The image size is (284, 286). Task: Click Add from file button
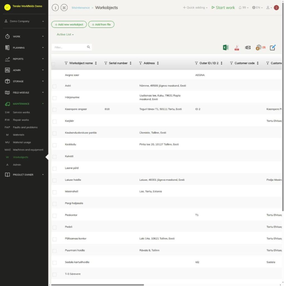pos(101,25)
